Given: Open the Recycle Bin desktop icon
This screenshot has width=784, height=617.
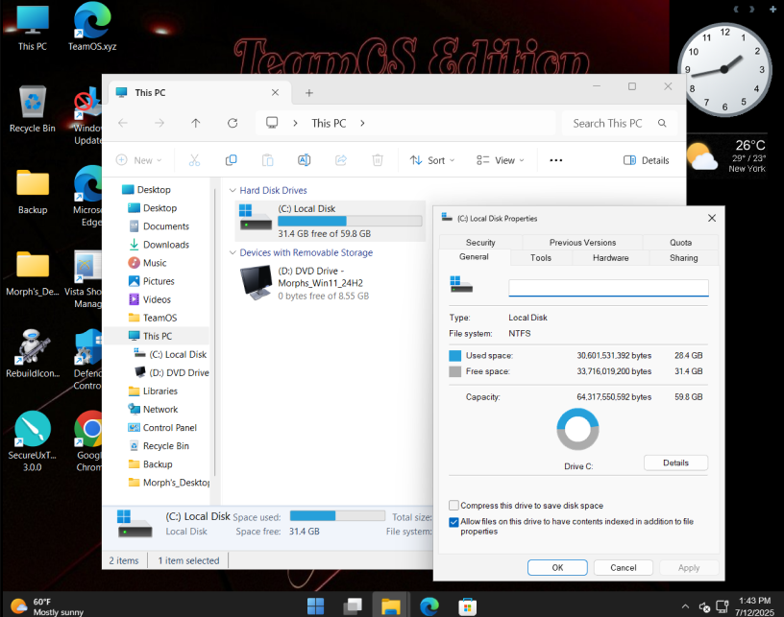Looking at the screenshot, I should pyautogui.click(x=33, y=108).
